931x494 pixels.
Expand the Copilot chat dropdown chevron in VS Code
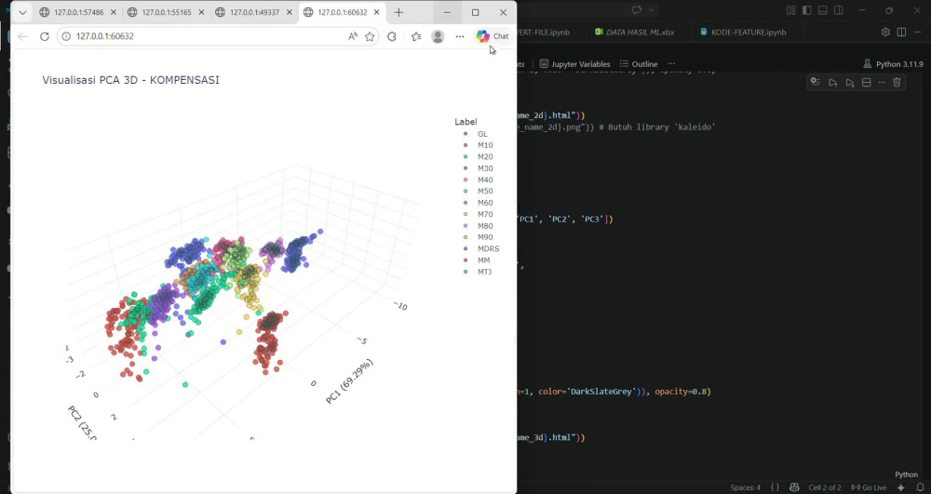click(652, 10)
